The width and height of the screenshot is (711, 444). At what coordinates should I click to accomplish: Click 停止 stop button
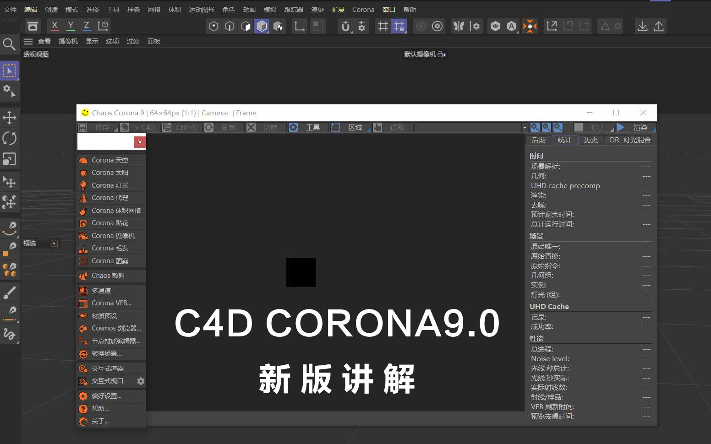(594, 127)
